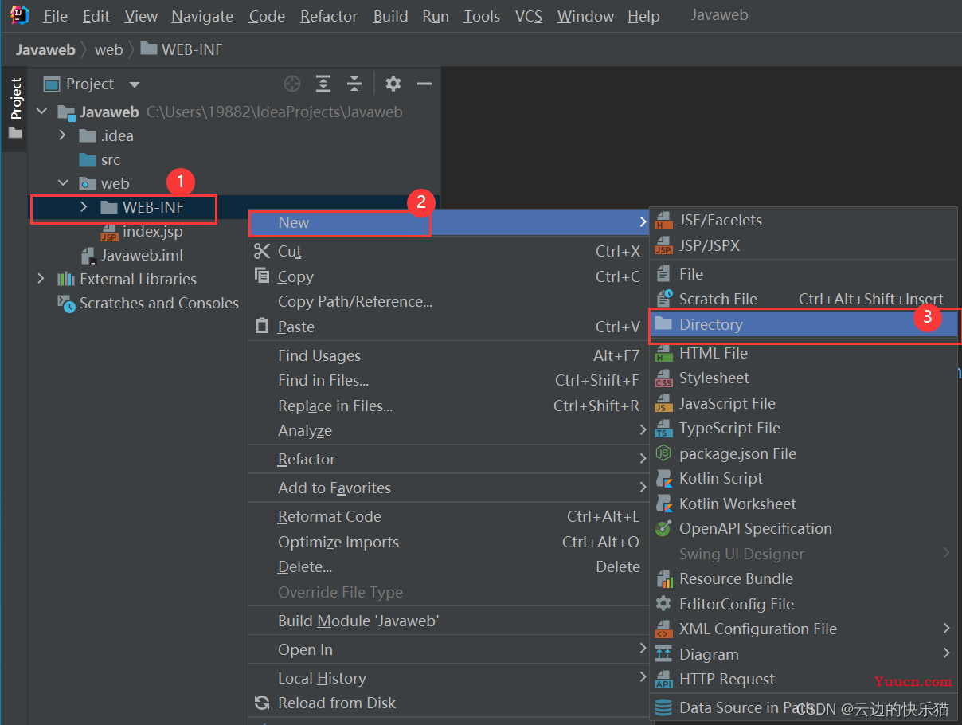
Task: Click the Diagram icon
Action: point(663,654)
